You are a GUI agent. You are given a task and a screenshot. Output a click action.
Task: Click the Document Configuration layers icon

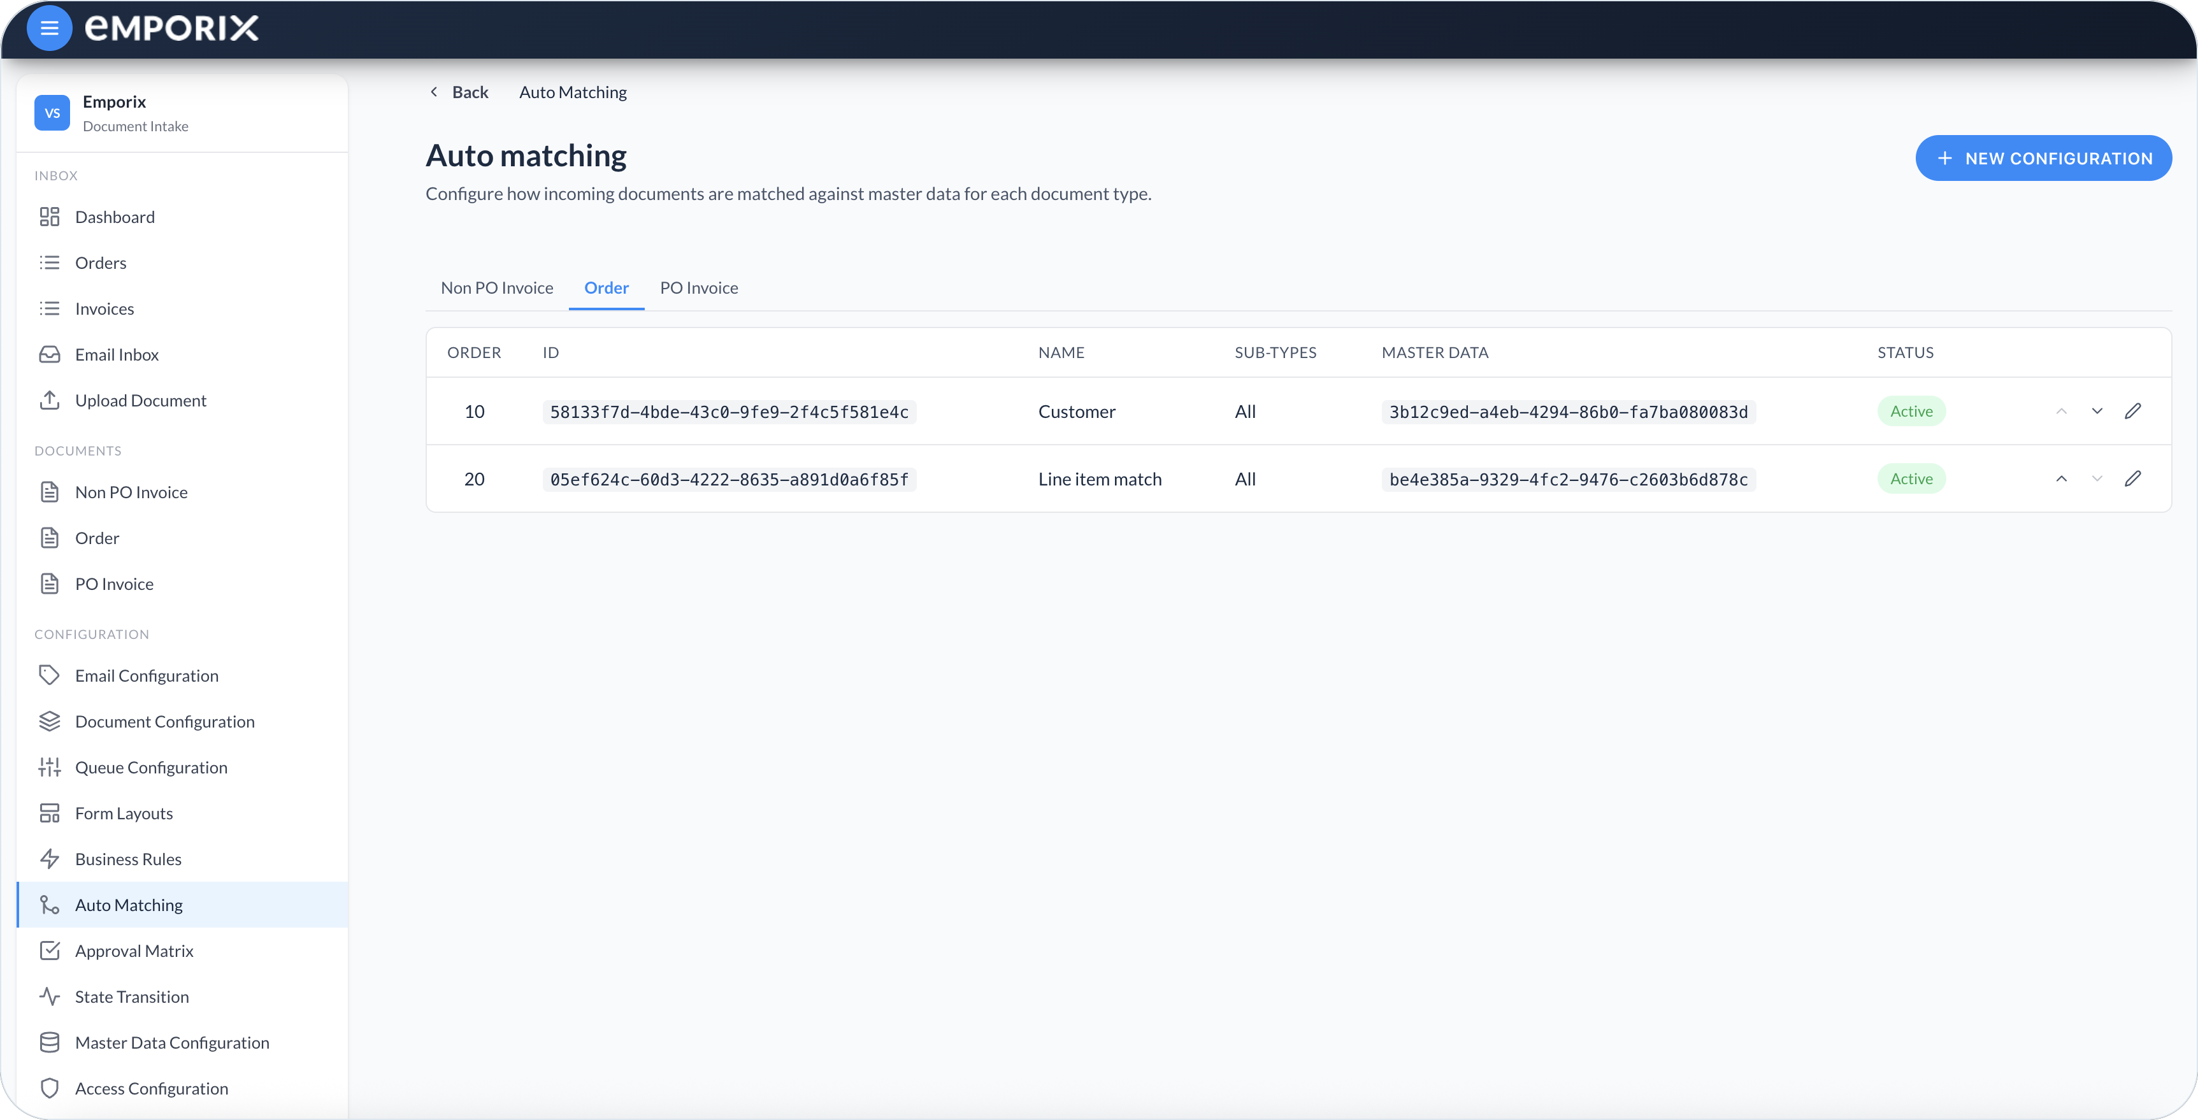(50, 722)
